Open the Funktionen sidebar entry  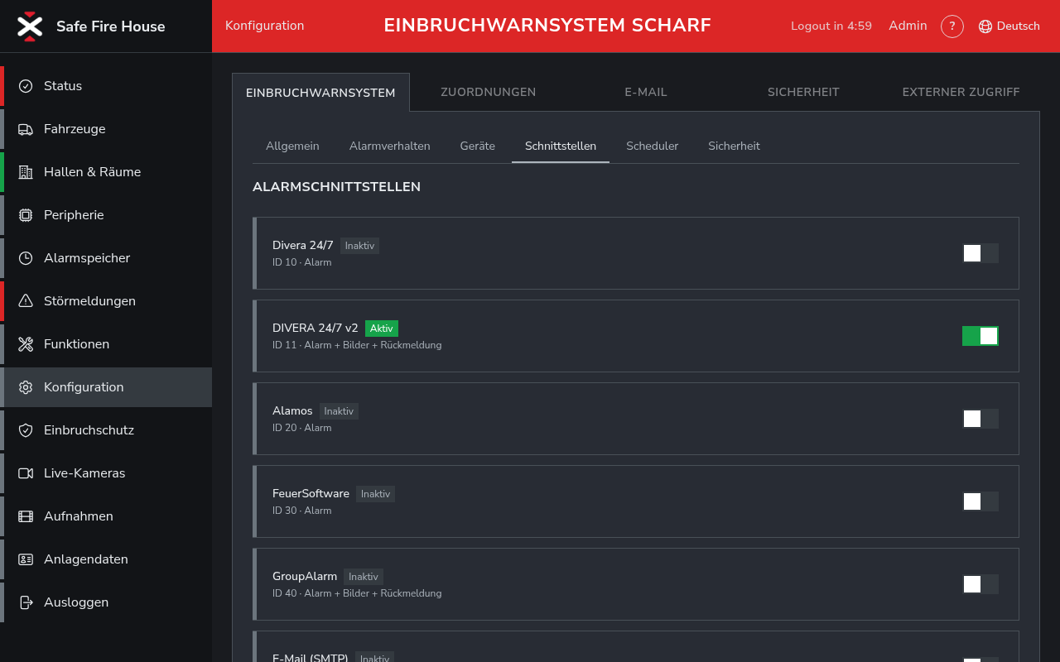coord(106,344)
